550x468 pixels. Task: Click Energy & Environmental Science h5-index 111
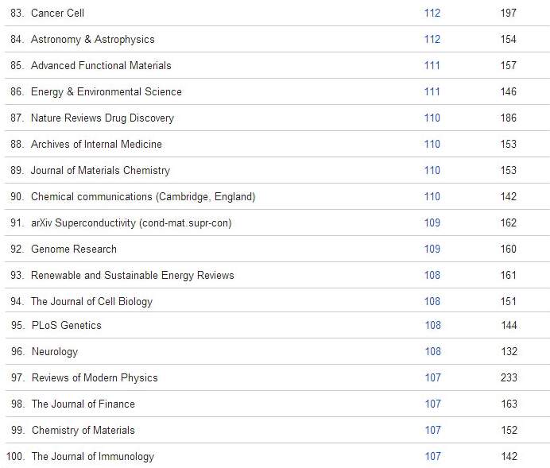click(x=432, y=91)
